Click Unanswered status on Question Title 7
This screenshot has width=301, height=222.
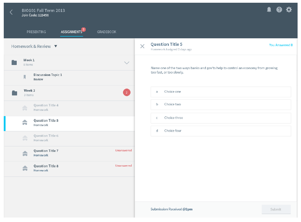tap(123, 150)
